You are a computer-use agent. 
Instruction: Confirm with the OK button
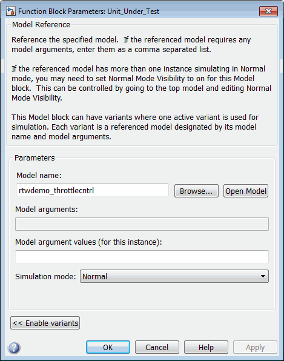click(108, 347)
